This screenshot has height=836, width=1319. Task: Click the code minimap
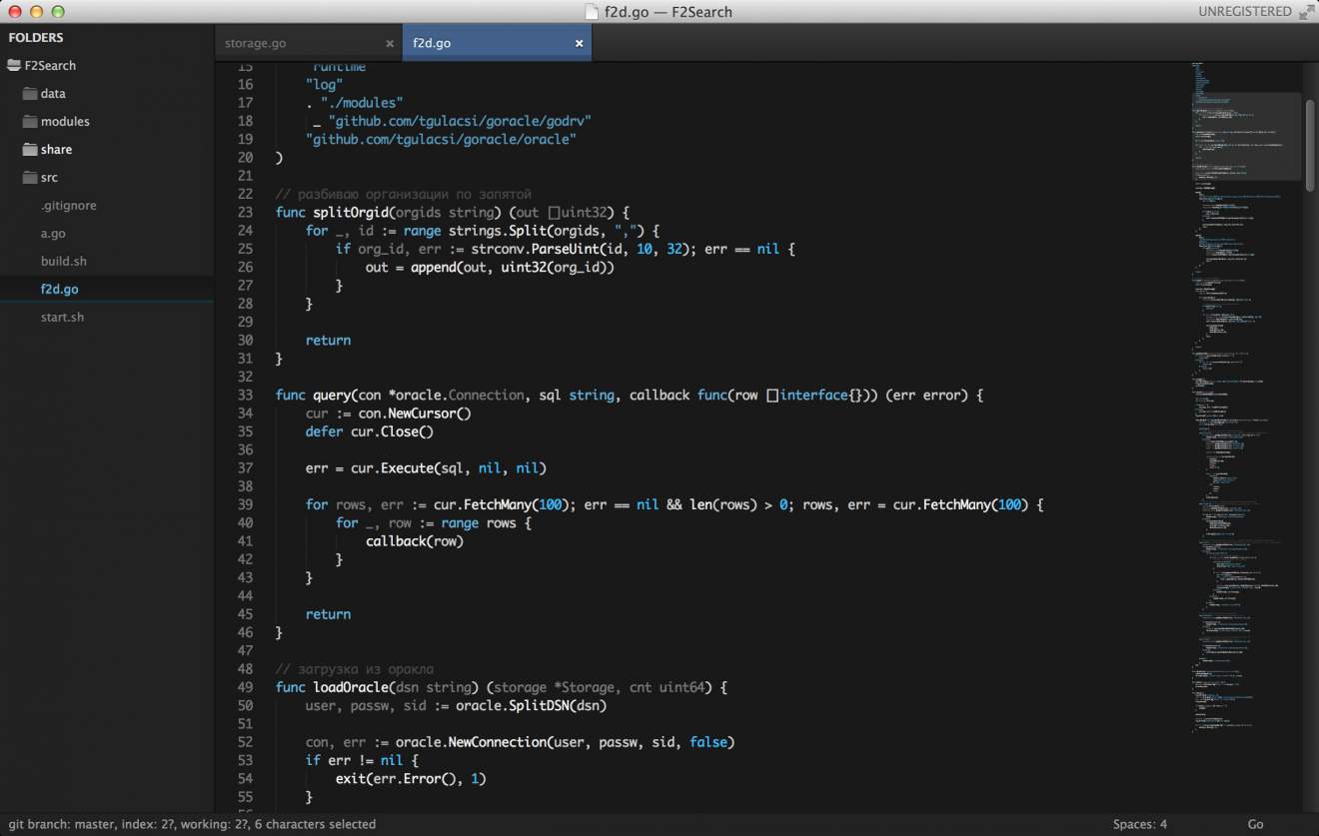1245,400
